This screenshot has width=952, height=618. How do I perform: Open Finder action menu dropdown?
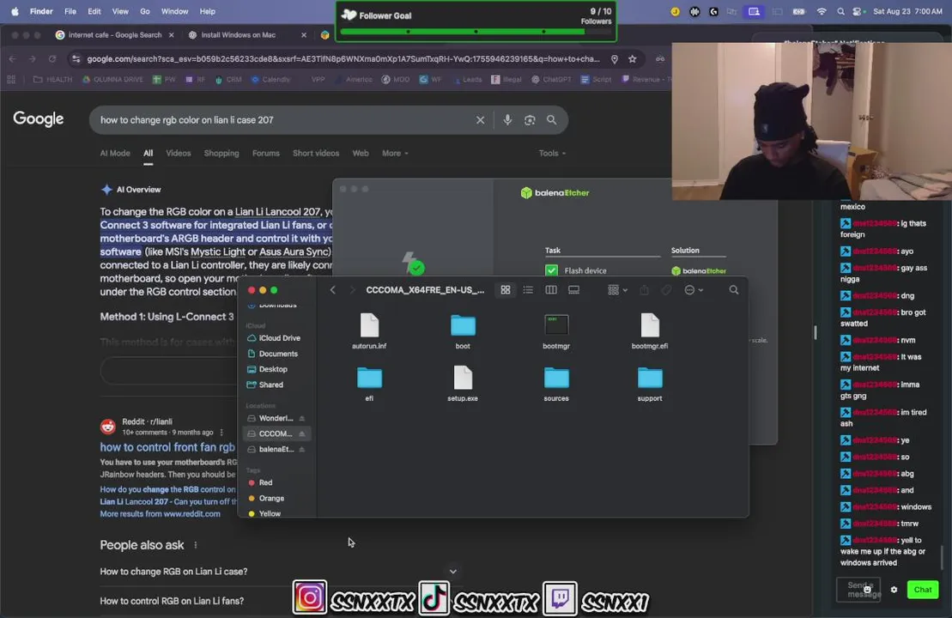point(694,290)
